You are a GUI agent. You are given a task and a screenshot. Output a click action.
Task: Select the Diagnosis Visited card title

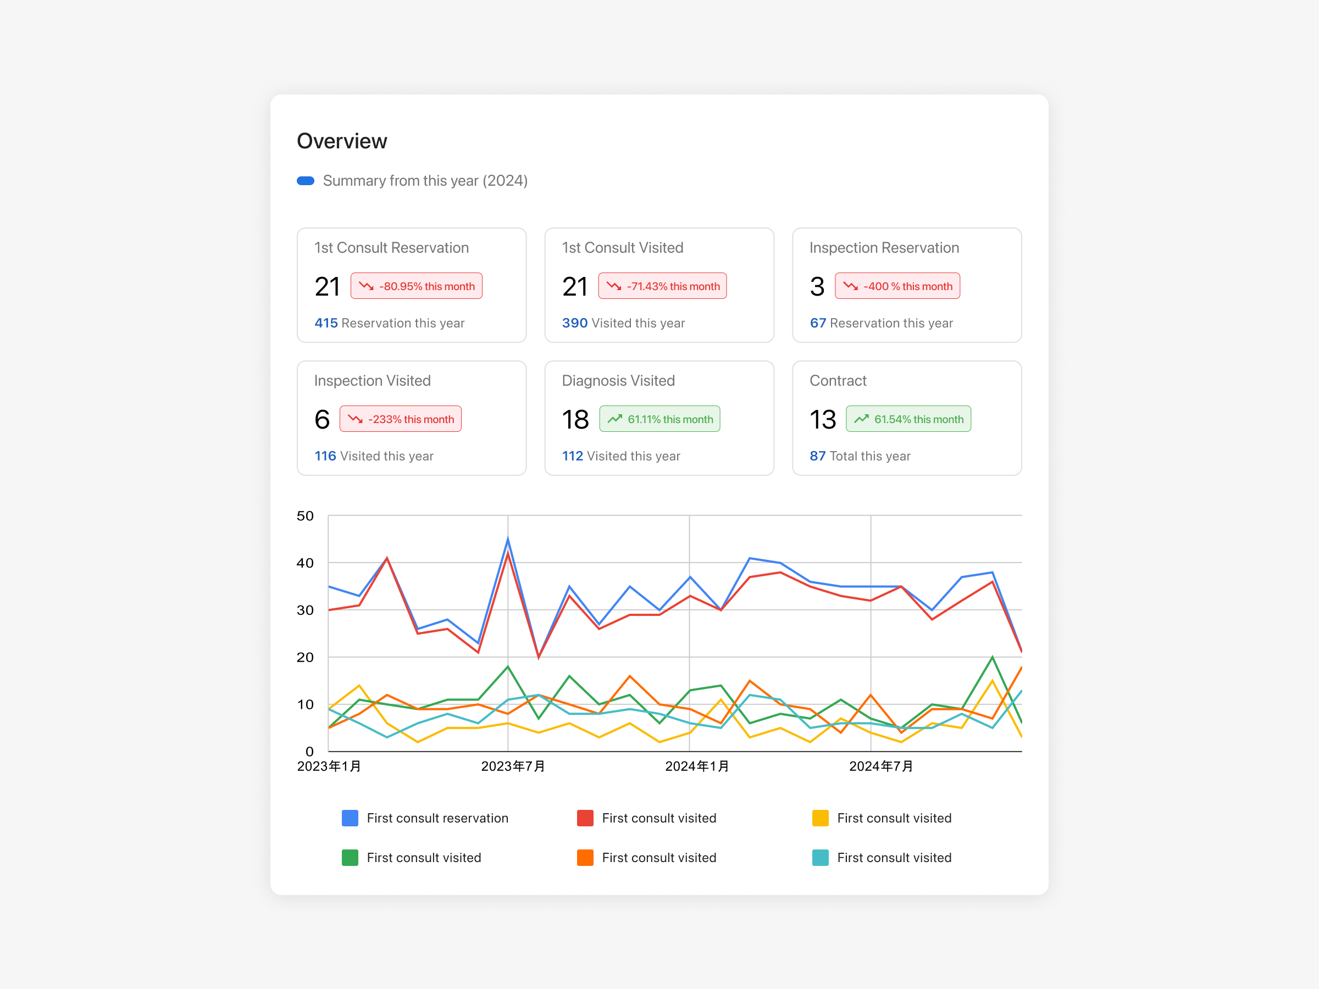pos(618,380)
